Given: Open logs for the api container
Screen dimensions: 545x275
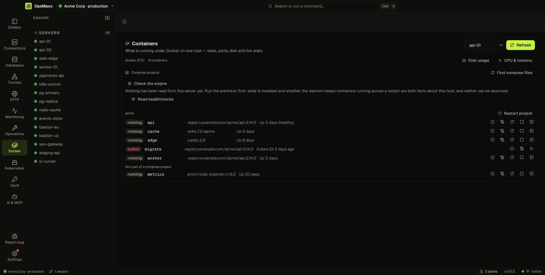Looking at the screenshot, I should (502, 122).
